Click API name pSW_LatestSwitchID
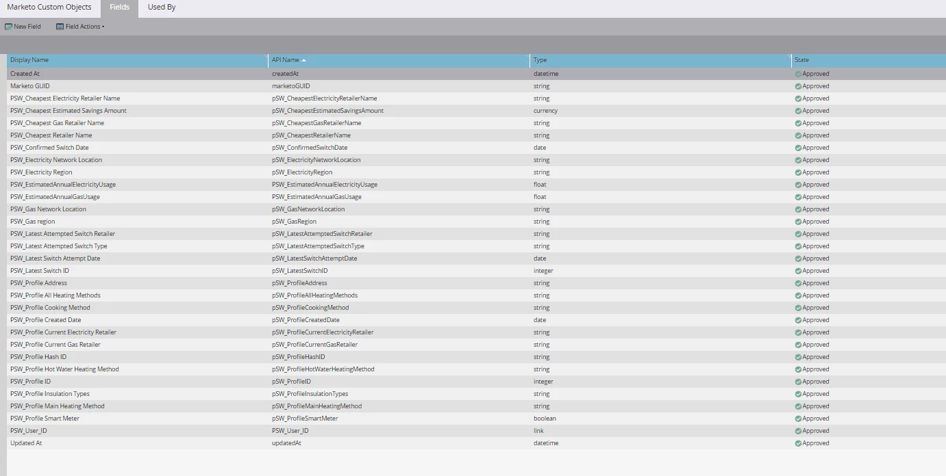946x476 pixels. click(300, 271)
